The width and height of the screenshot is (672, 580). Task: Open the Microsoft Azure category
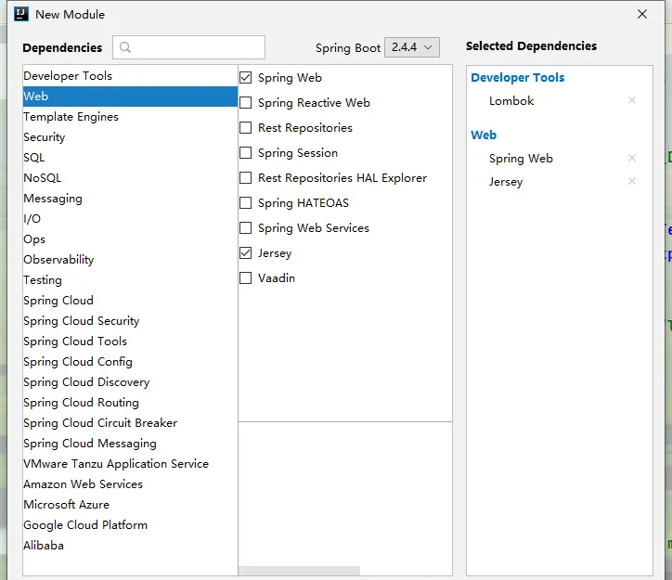pyautogui.click(x=130, y=505)
